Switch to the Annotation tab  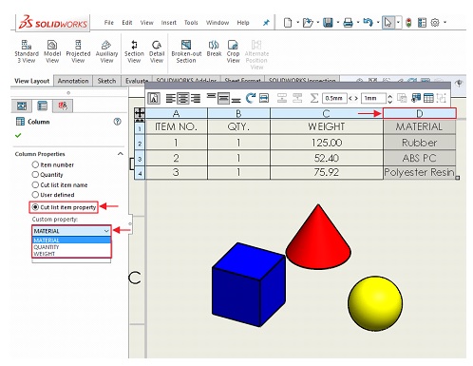[73, 81]
